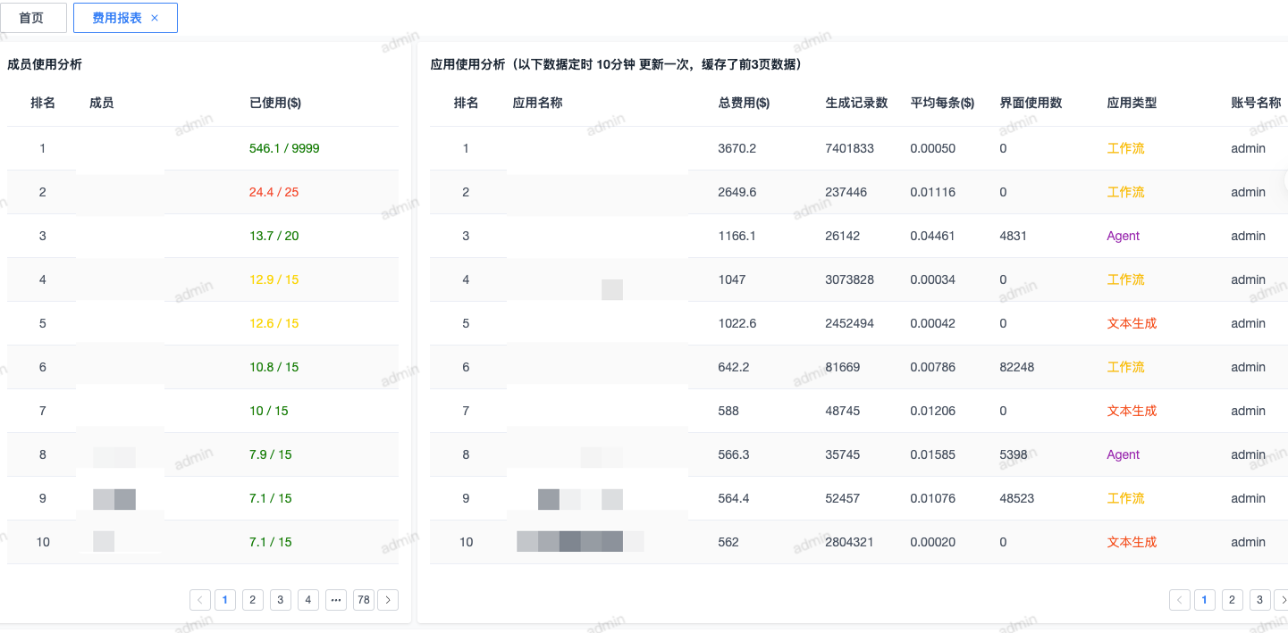This screenshot has height=633, width=1288.
Task: Open page 2 of application usage table
Action: click(1232, 599)
